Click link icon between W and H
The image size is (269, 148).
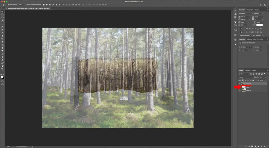tap(250, 47)
